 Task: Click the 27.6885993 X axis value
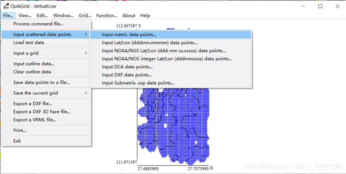pyautogui.click(x=148, y=169)
